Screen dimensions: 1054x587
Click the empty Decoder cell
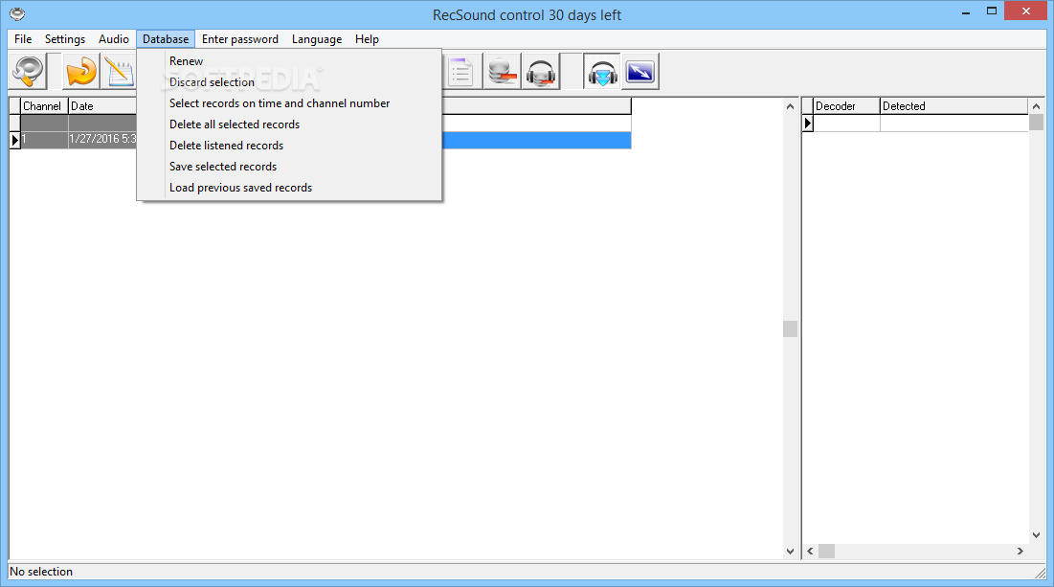click(x=846, y=123)
